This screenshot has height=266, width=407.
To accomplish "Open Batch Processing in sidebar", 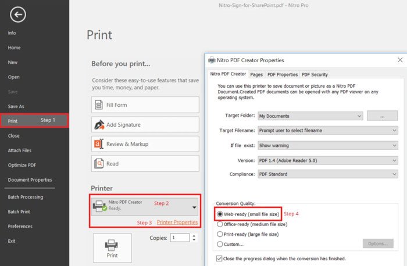I will (x=26, y=197).
